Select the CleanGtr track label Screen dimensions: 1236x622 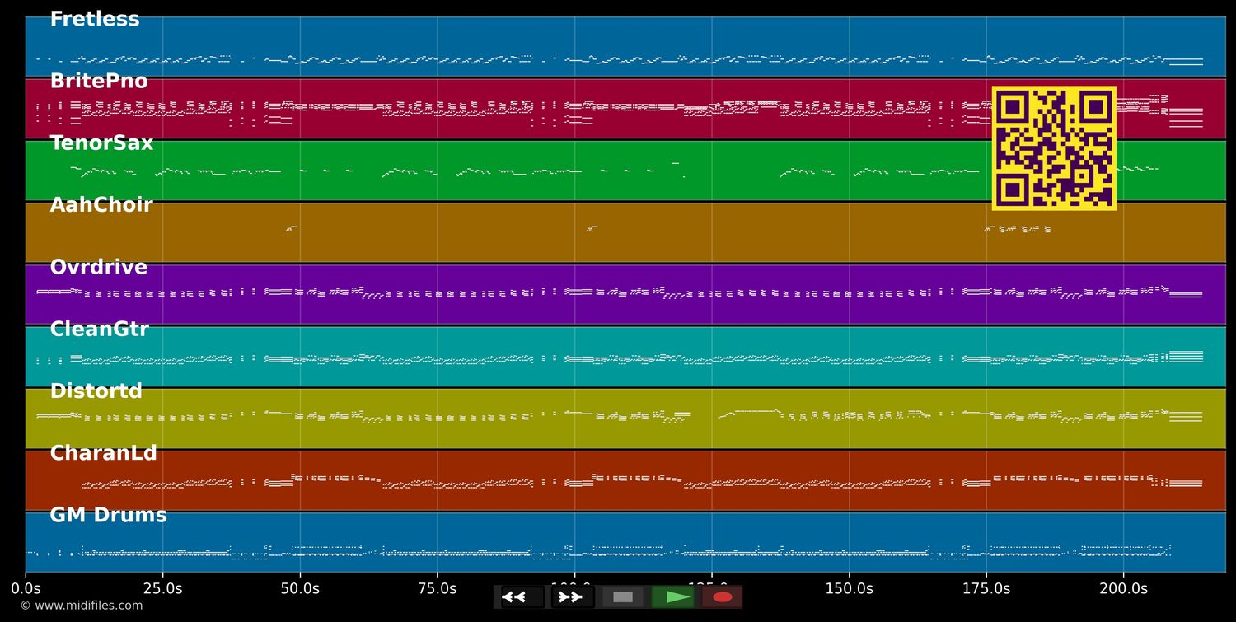click(x=99, y=330)
